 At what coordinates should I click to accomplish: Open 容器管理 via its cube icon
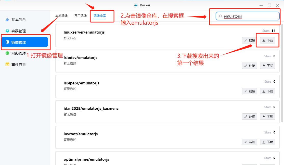[x=7, y=31]
